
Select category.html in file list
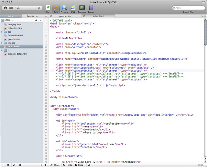point(15,24)
